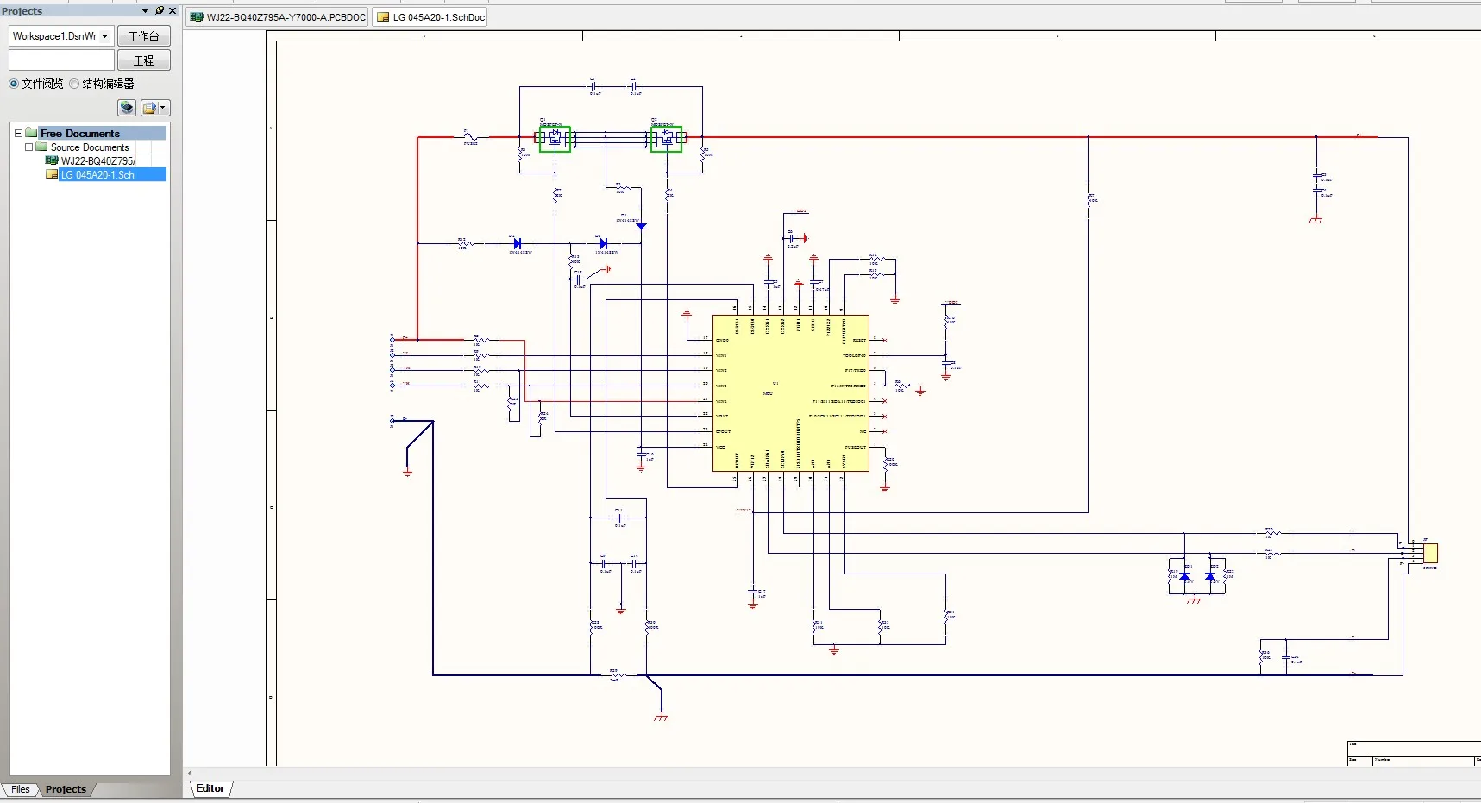Switch to the Files panel tab
The width and height of the screenshot is (1481, 803).
click(21, 789)
